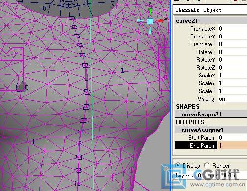Click the RotateZ value field
This screenshot has width=247, height=191.
pos(232,68)
